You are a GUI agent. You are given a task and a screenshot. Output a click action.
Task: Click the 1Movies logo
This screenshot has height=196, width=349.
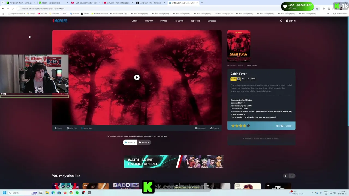tap(60, 21)
